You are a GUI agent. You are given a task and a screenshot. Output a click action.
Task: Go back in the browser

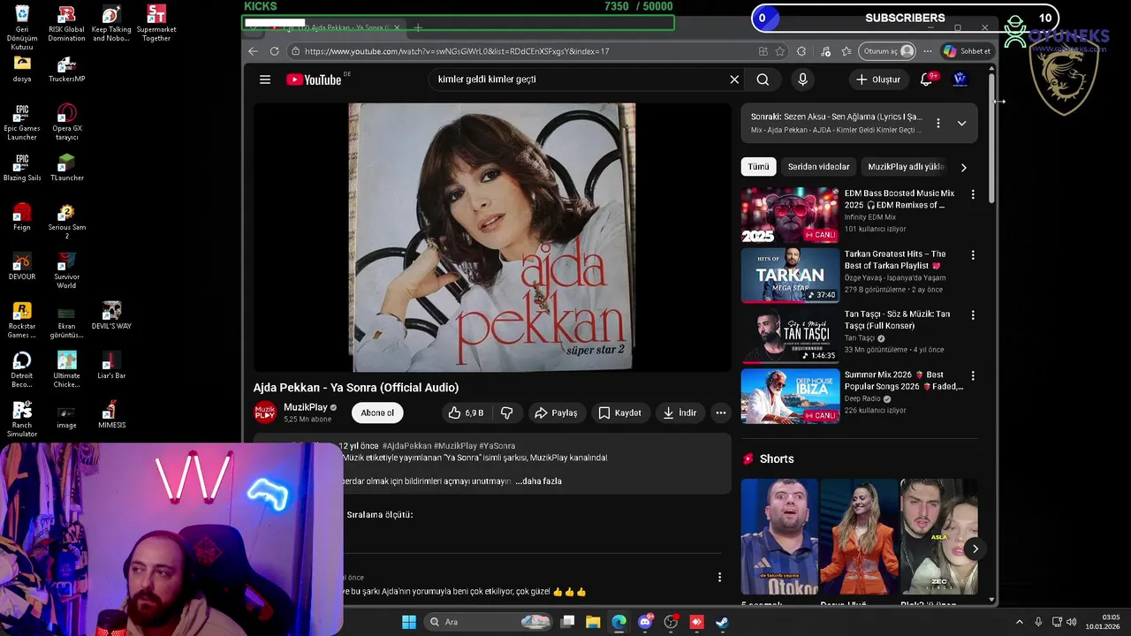pyautogui.click(x=254, y=51)
